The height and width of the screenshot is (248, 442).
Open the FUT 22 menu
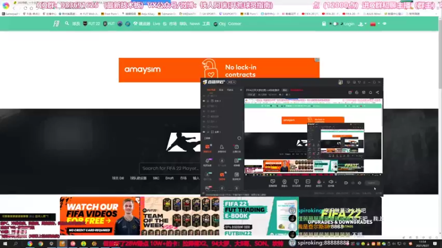point(91,24)
